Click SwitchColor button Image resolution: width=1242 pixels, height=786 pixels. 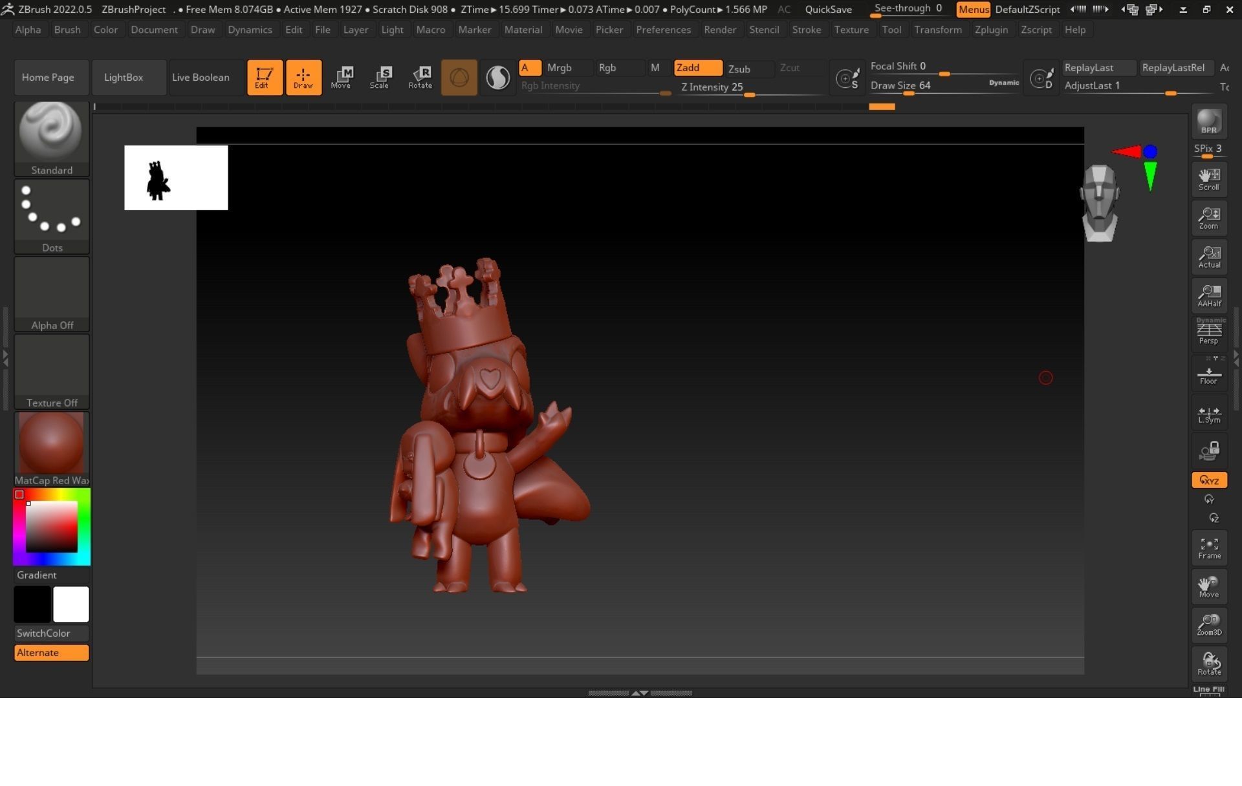click(52, 633)
